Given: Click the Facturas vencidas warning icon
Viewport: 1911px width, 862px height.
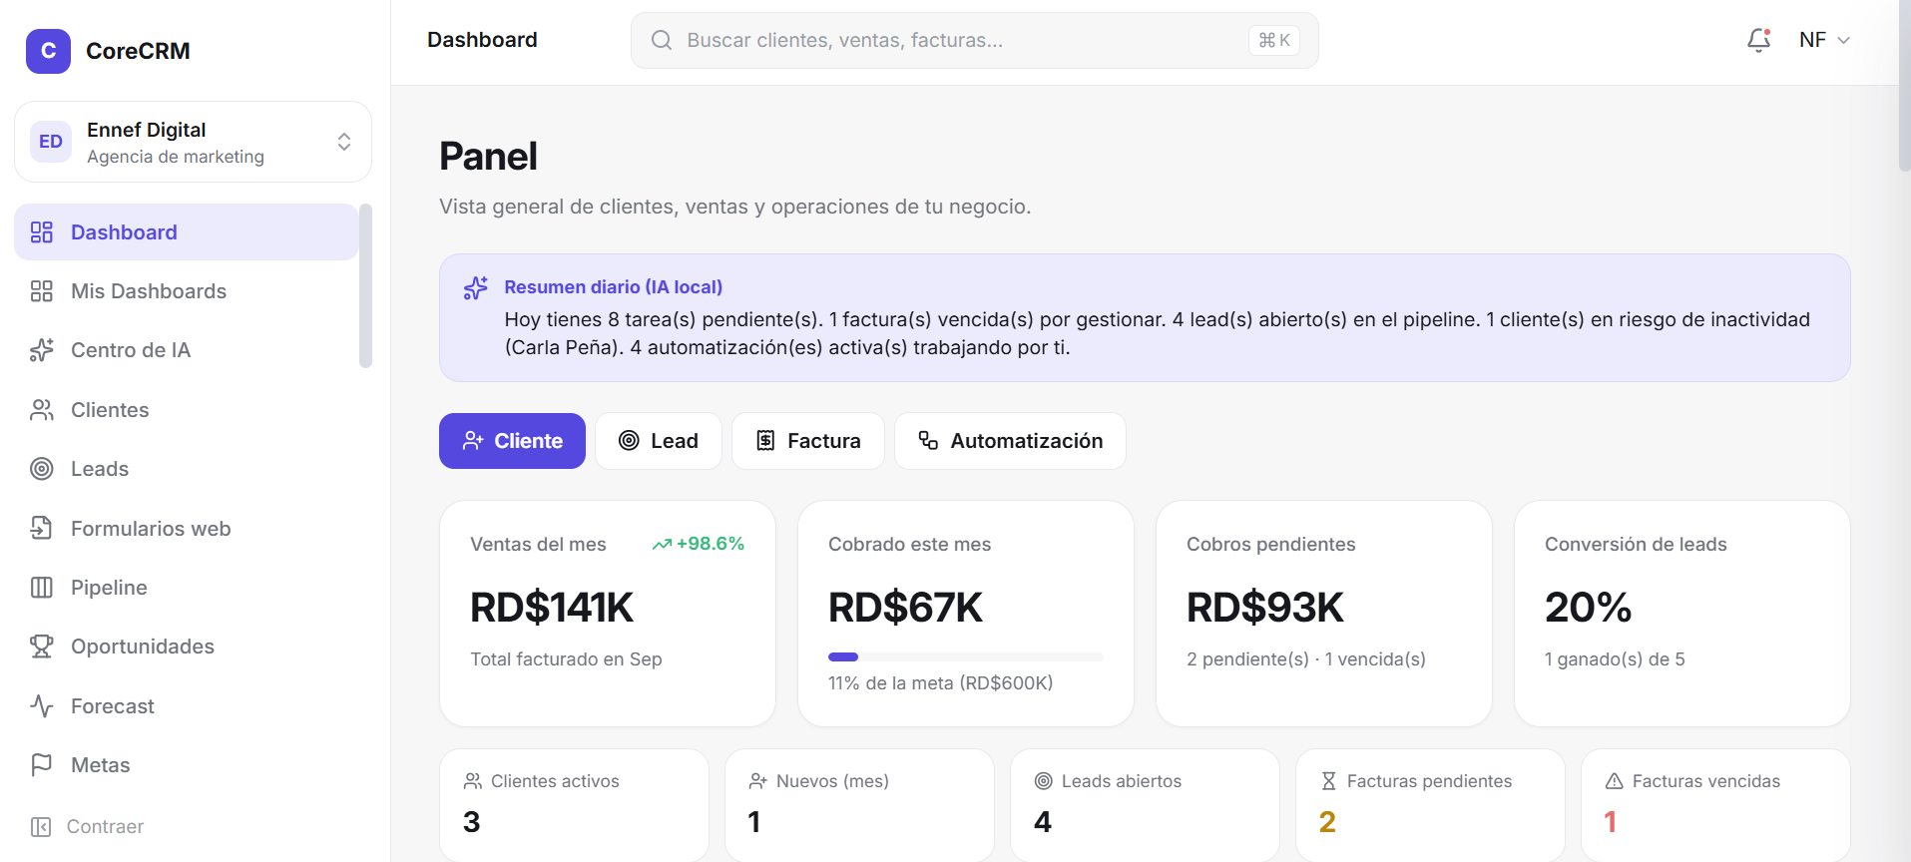Looking at the screenshot, I should [1615, 781].
